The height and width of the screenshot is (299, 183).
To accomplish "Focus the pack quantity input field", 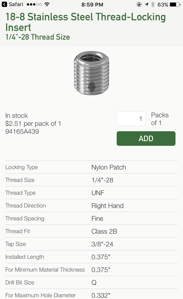I will pyautogui.click(x=131, y=119).
